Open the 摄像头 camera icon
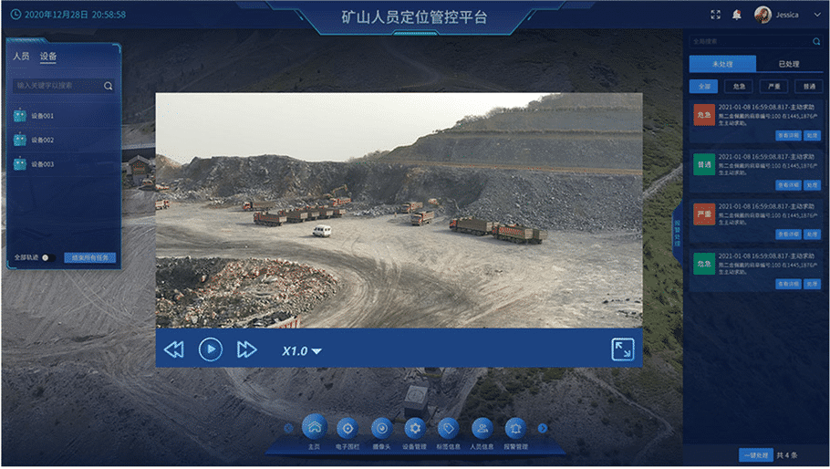Screen dimensions: 830x469 point(381,428)
